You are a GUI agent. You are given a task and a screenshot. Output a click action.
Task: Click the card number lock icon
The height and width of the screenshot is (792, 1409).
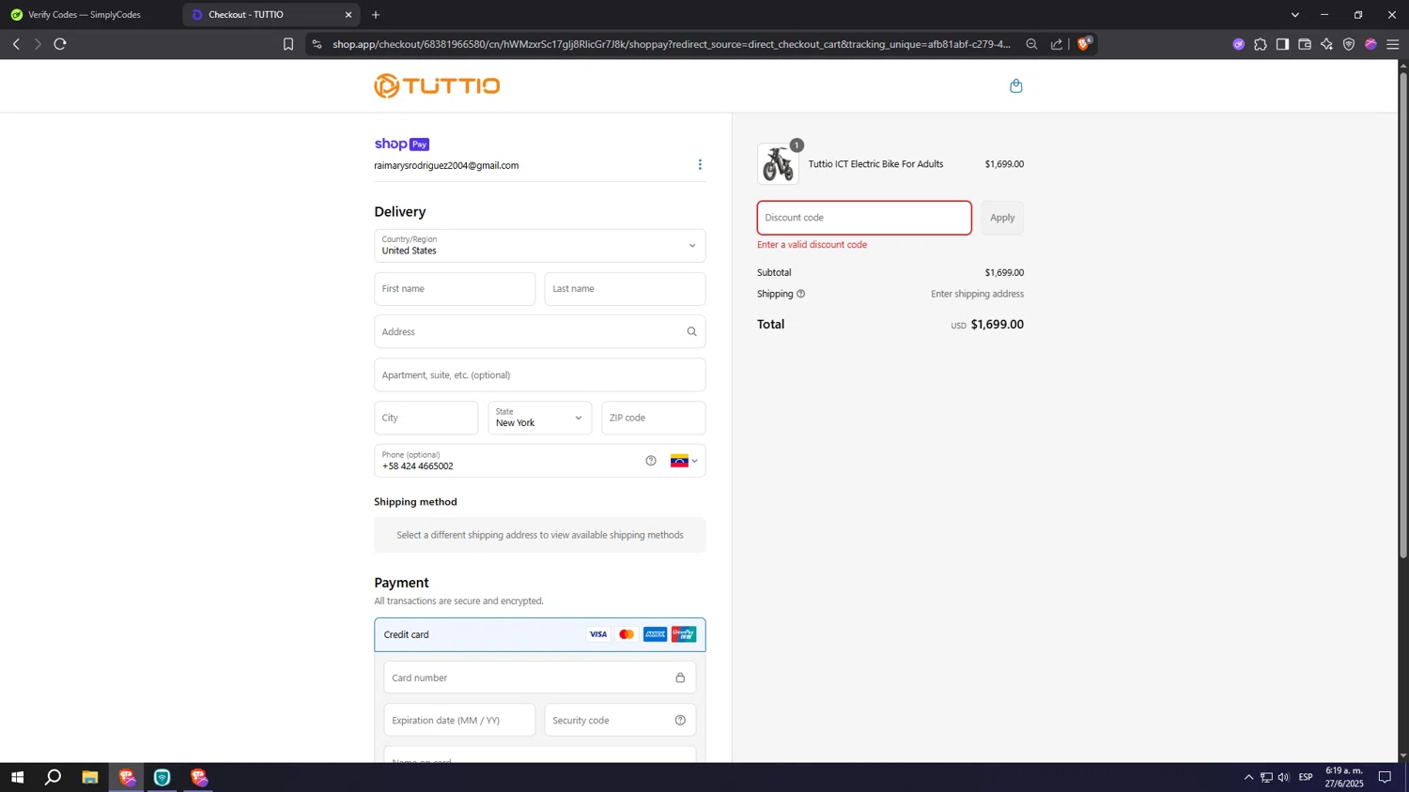tap(680, 678)
